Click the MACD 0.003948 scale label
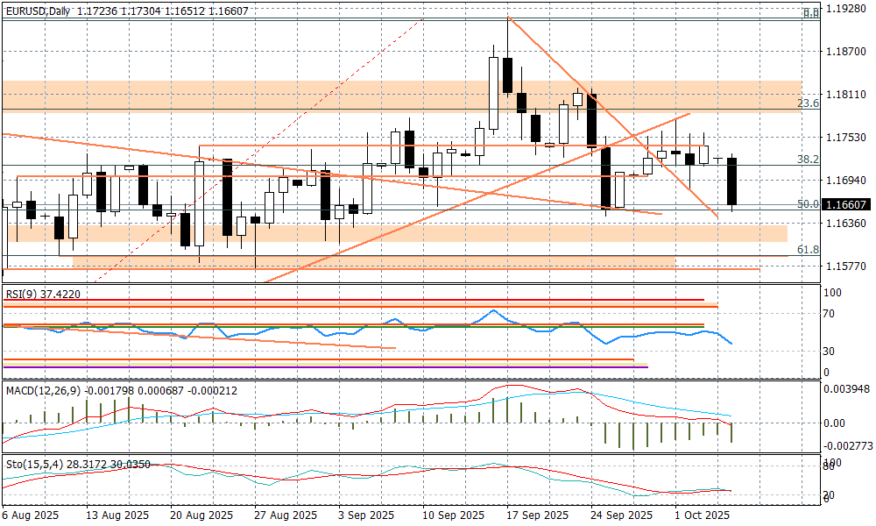Screen dimensions: 876x526 pyautogui.click(x=847, y=389)
